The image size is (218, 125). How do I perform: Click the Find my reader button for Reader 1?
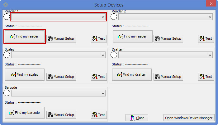(25, 37)
